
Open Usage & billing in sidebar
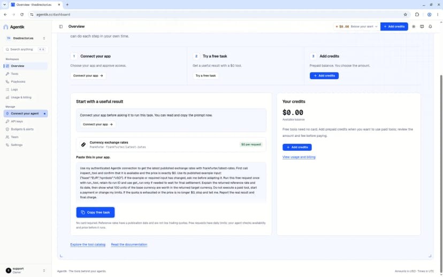click(26, 97)
